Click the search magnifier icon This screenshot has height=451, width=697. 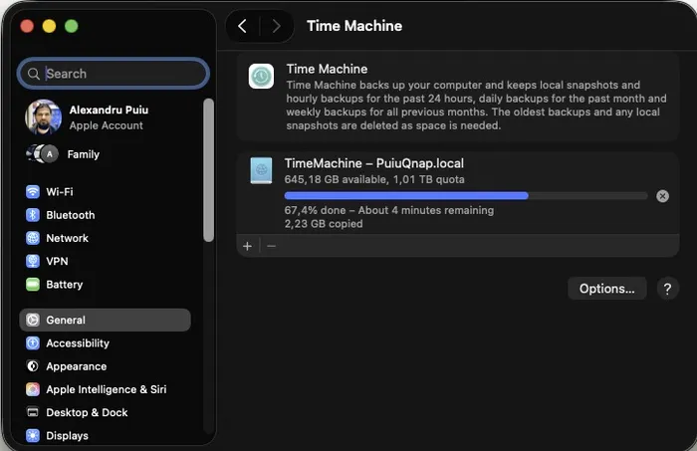pos(33,74)
